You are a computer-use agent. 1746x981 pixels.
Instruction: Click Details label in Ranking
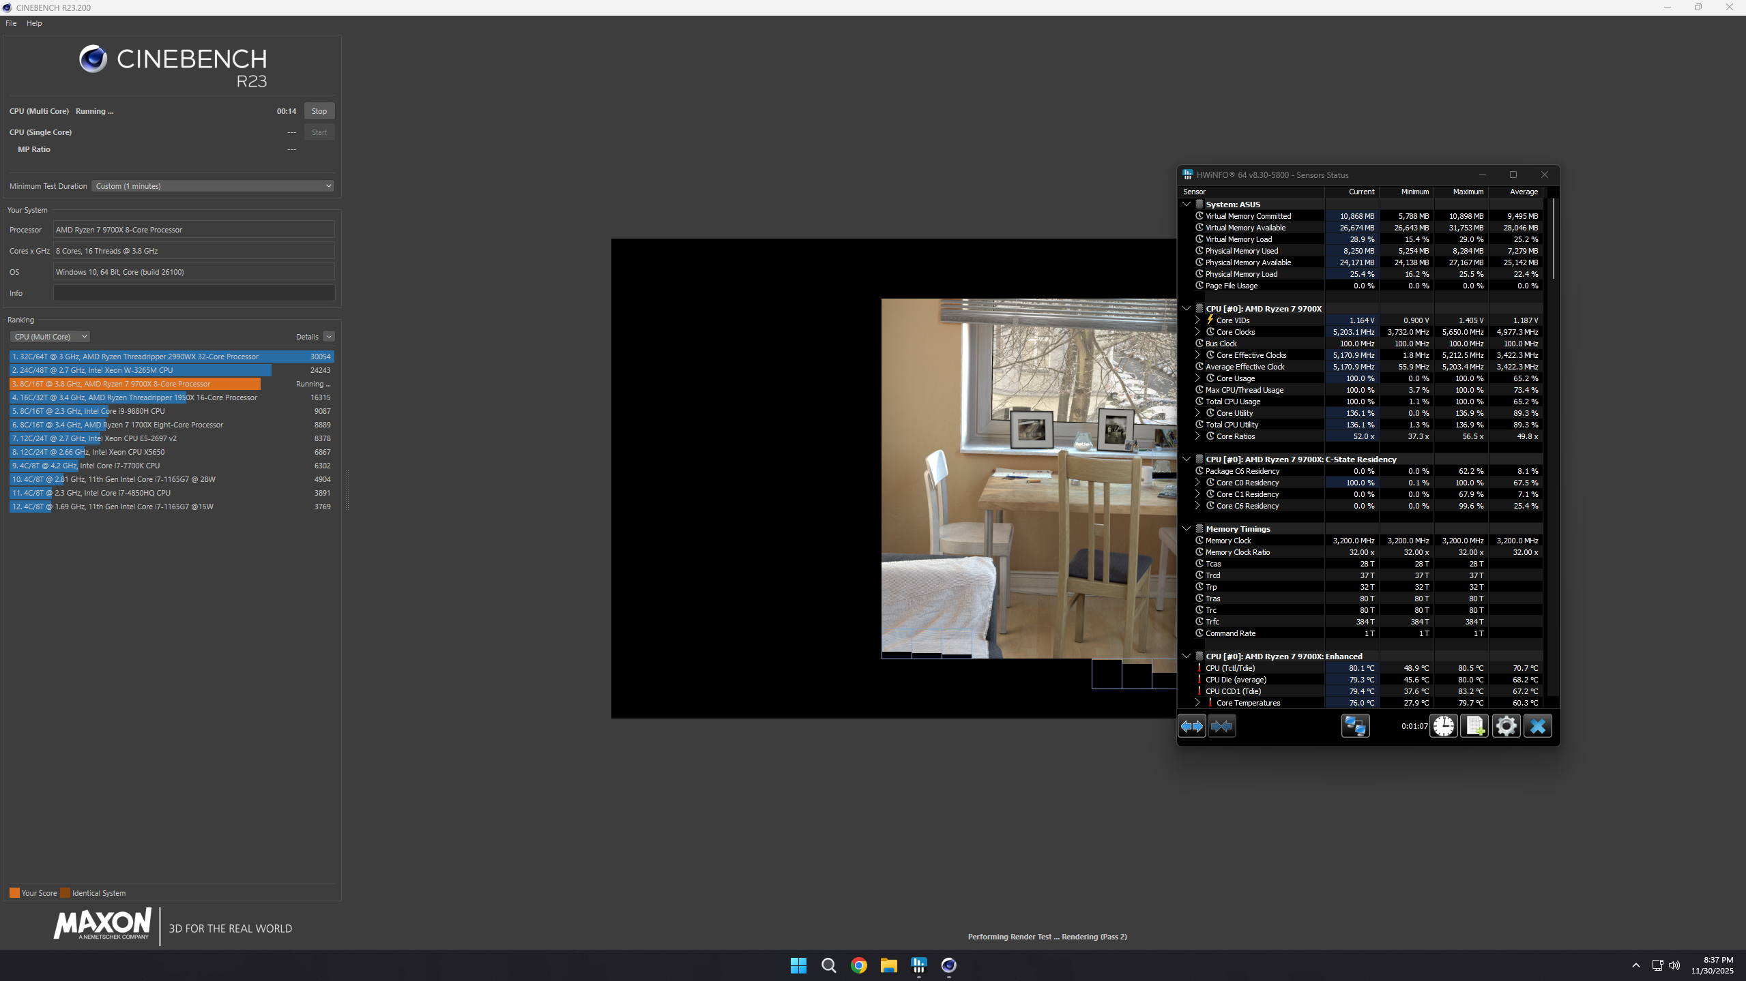click(307, 337)
